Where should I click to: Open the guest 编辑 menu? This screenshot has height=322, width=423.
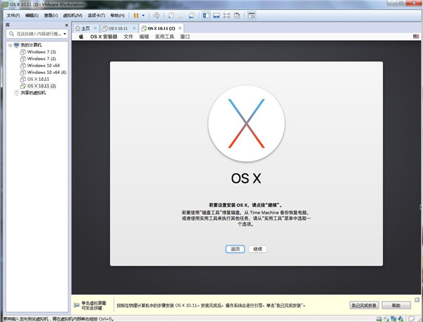tap(144, 37)
